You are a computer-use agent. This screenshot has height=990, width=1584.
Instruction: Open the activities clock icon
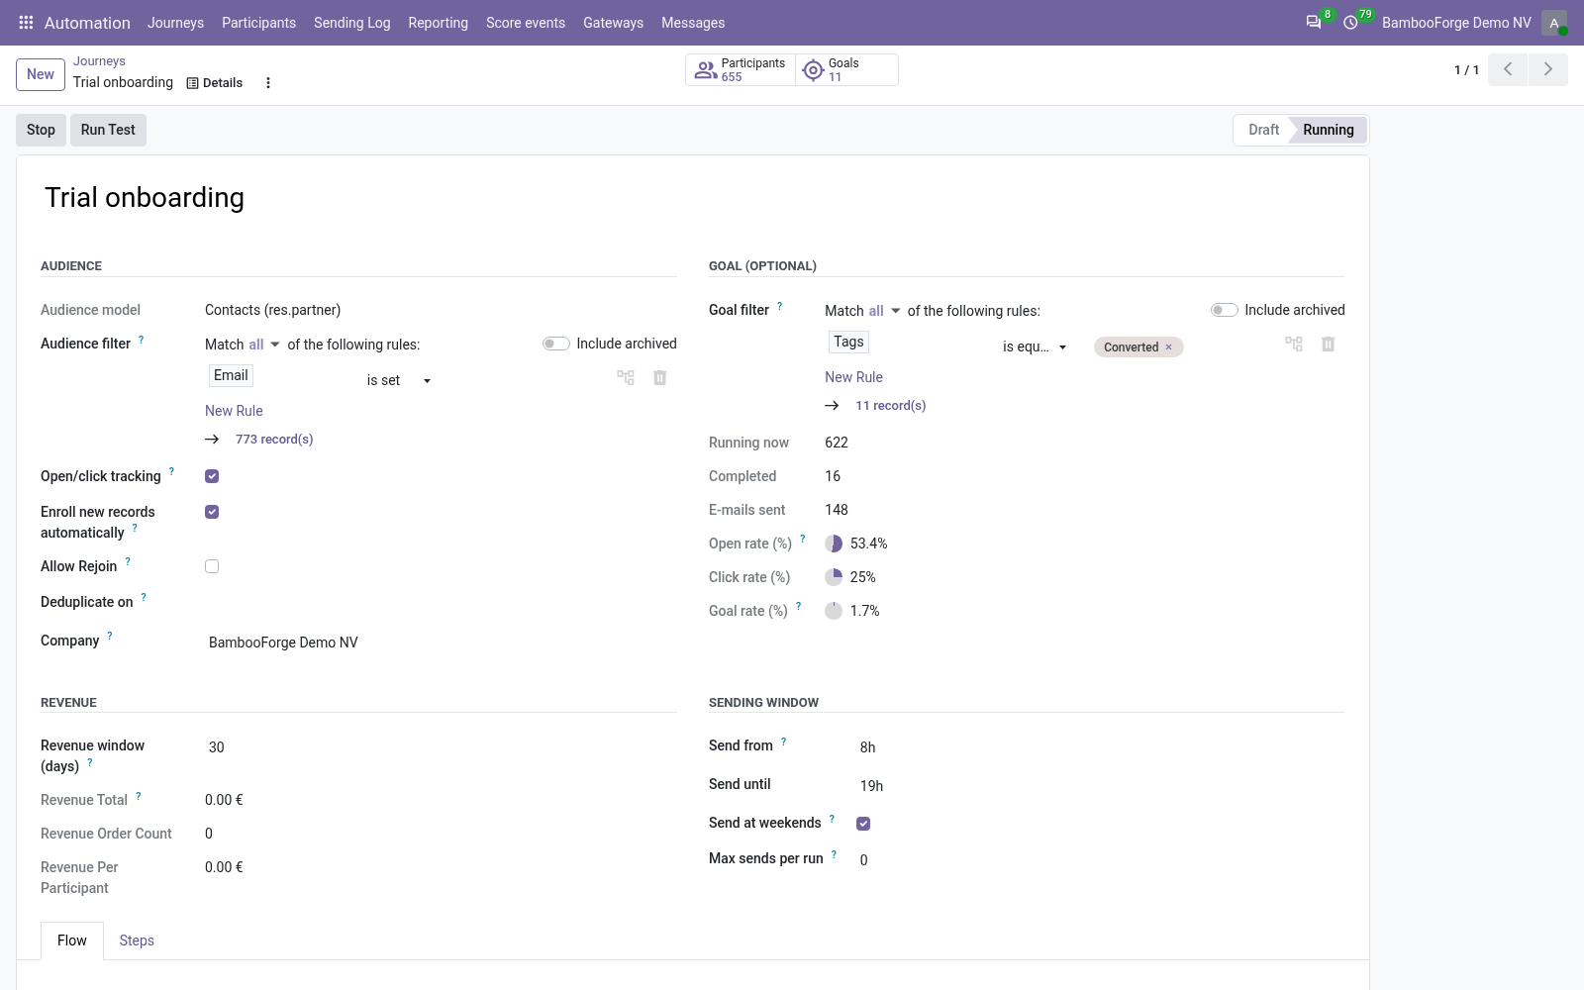coord(1350,22)
